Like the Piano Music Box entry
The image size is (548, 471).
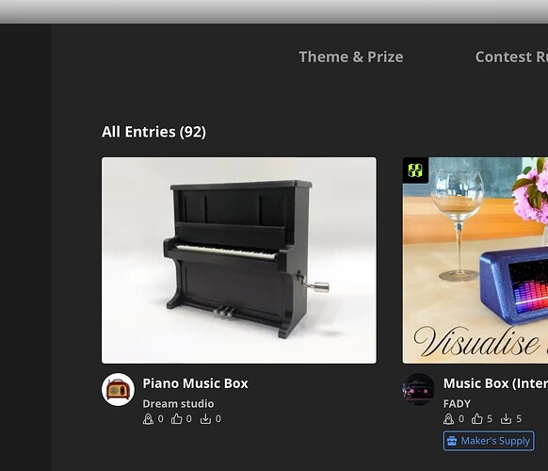176,419
